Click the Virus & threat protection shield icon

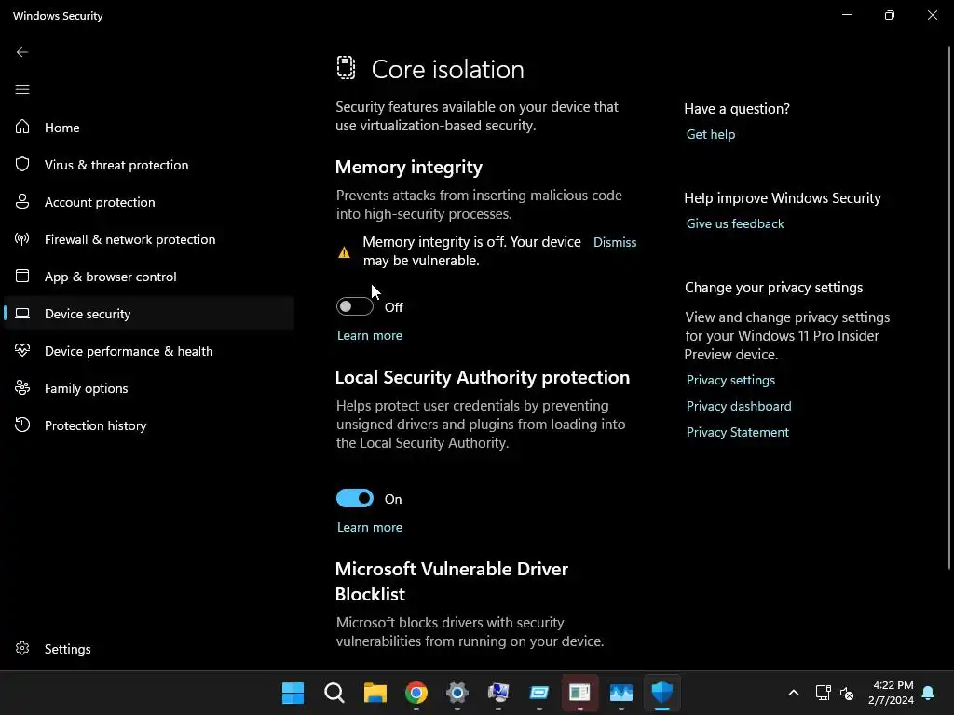[x=22, y=164]
